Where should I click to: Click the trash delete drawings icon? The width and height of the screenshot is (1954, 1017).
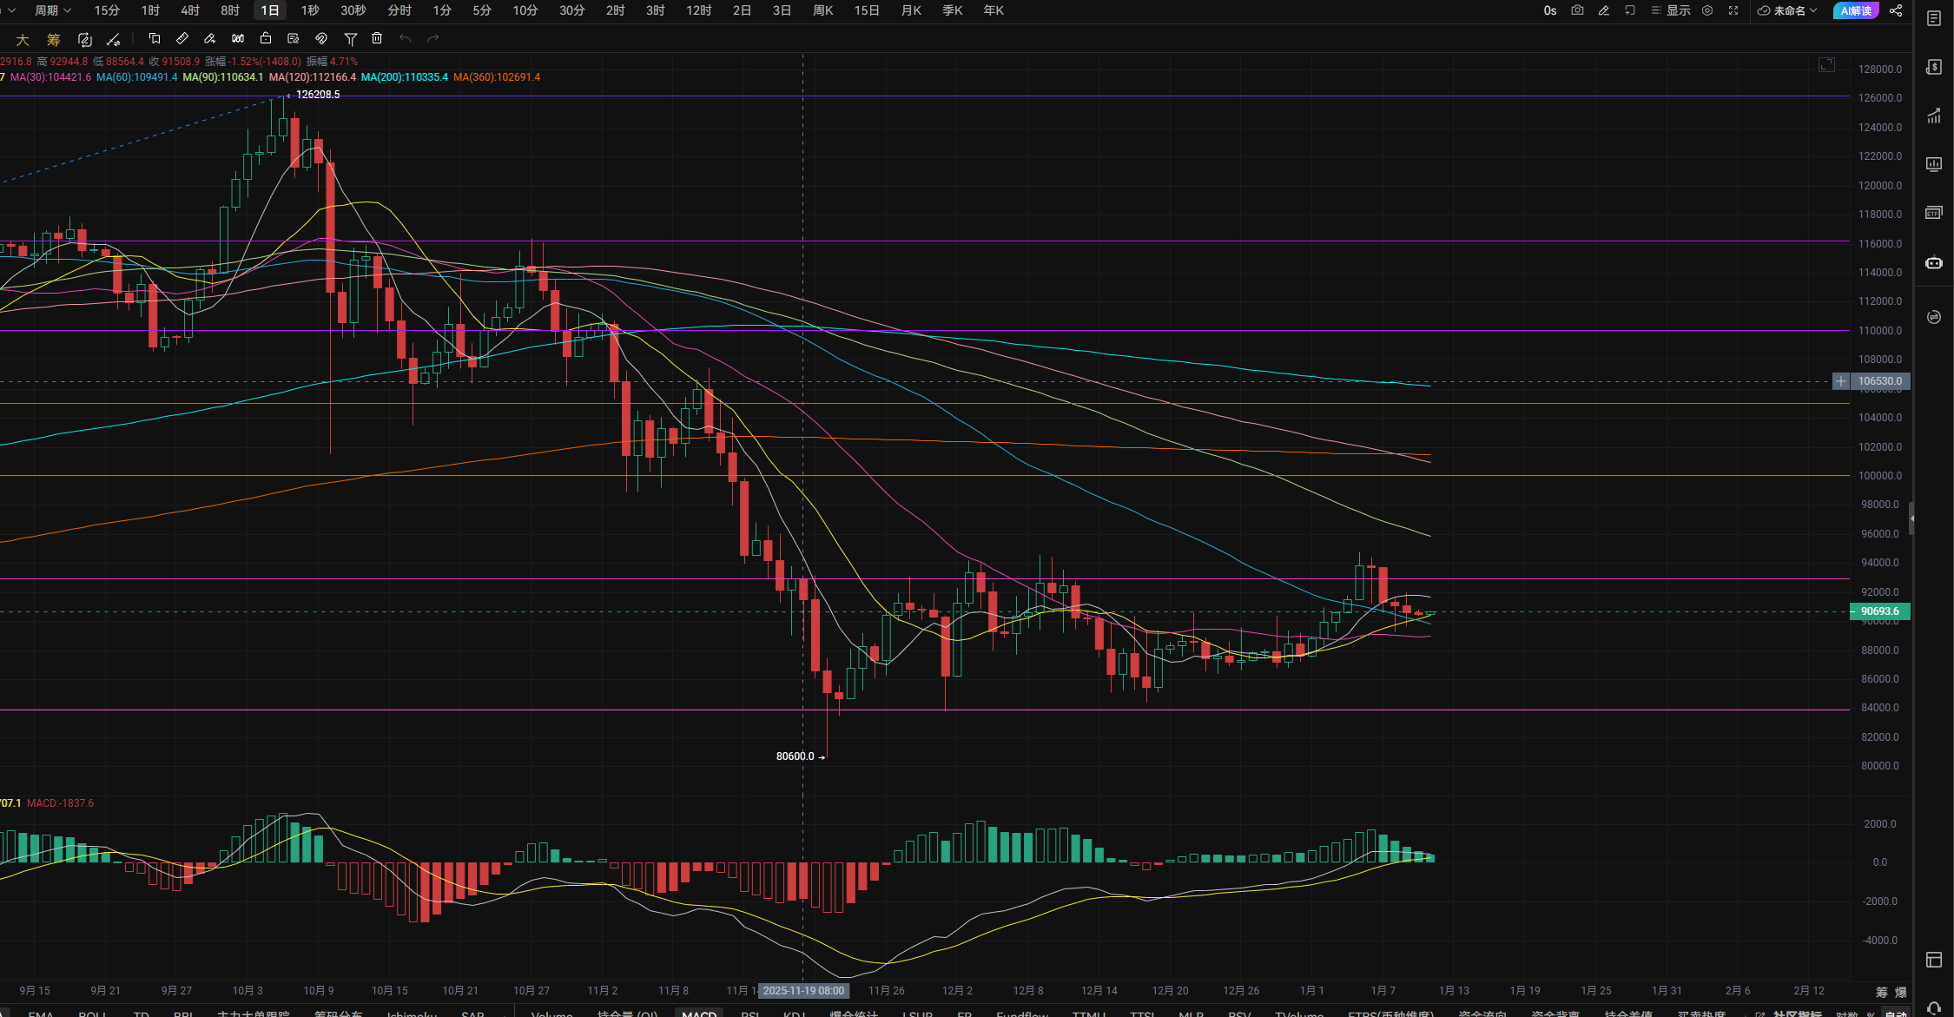pyautogui.click(x=377, y=38)
